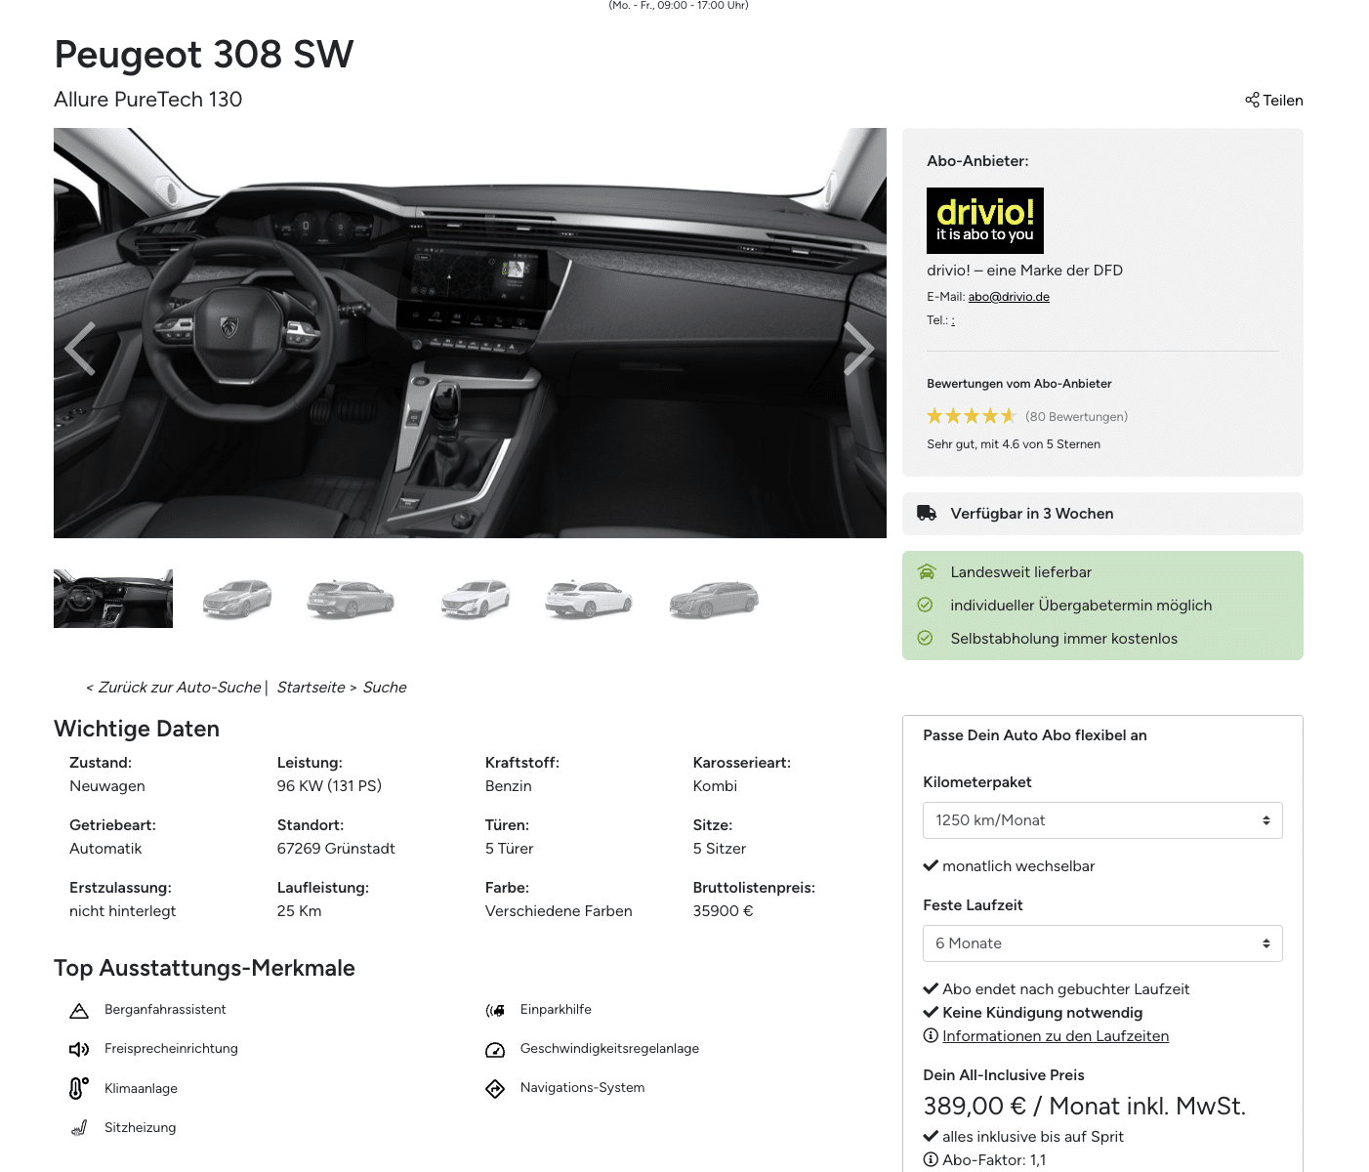1369x1172 pixels.
Task: Click the Benzin fuel type value
Action: pos(508,786)
